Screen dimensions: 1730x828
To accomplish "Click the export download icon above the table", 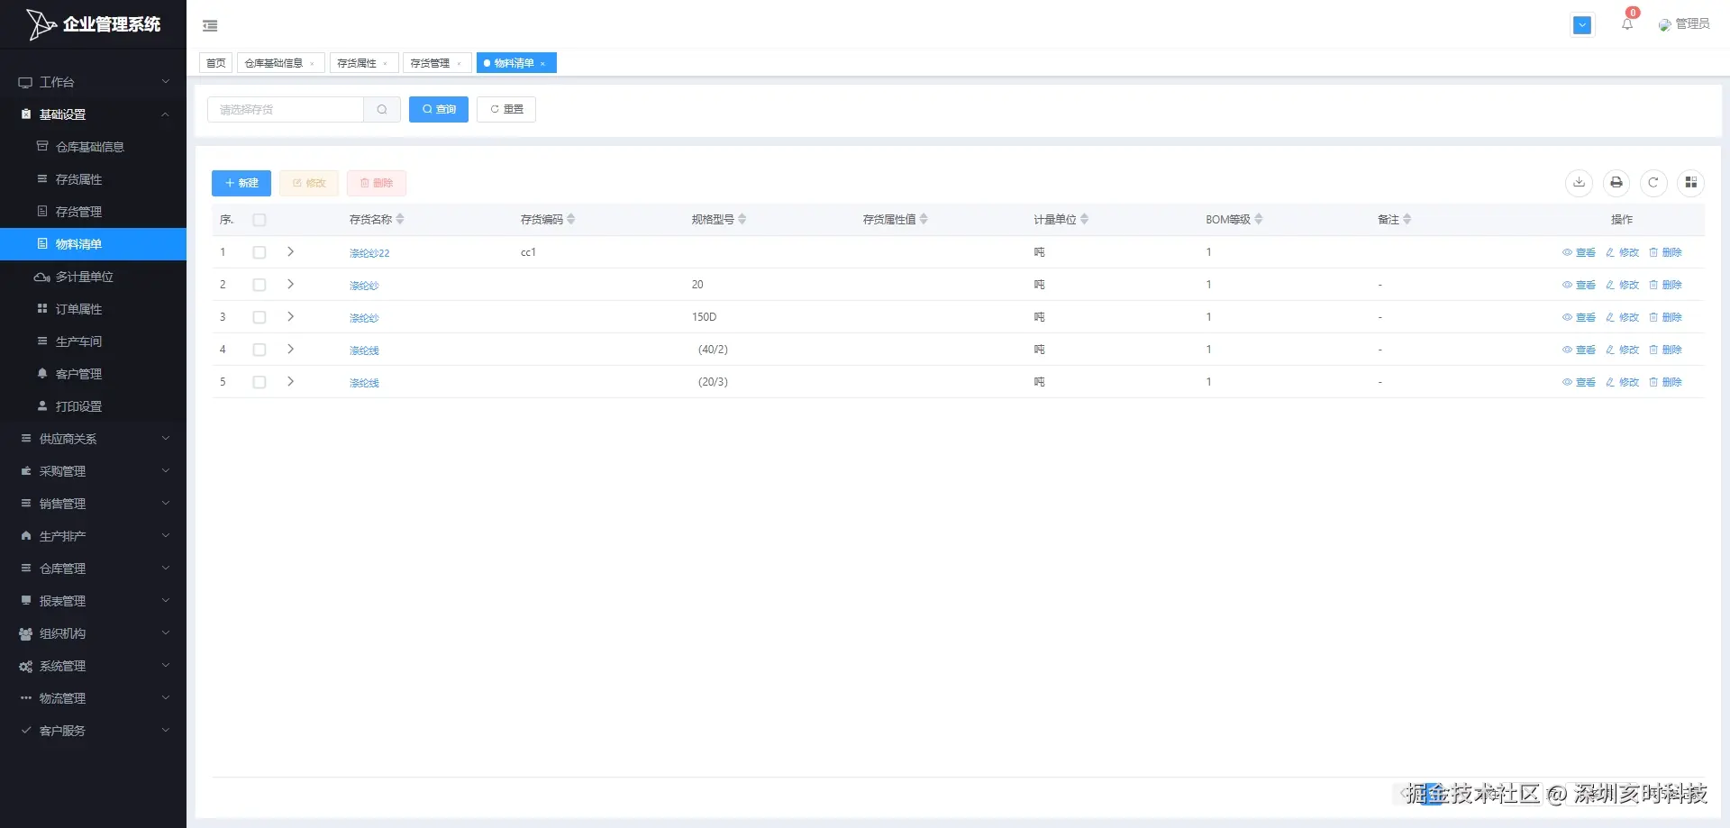I will coord(1579,183).
